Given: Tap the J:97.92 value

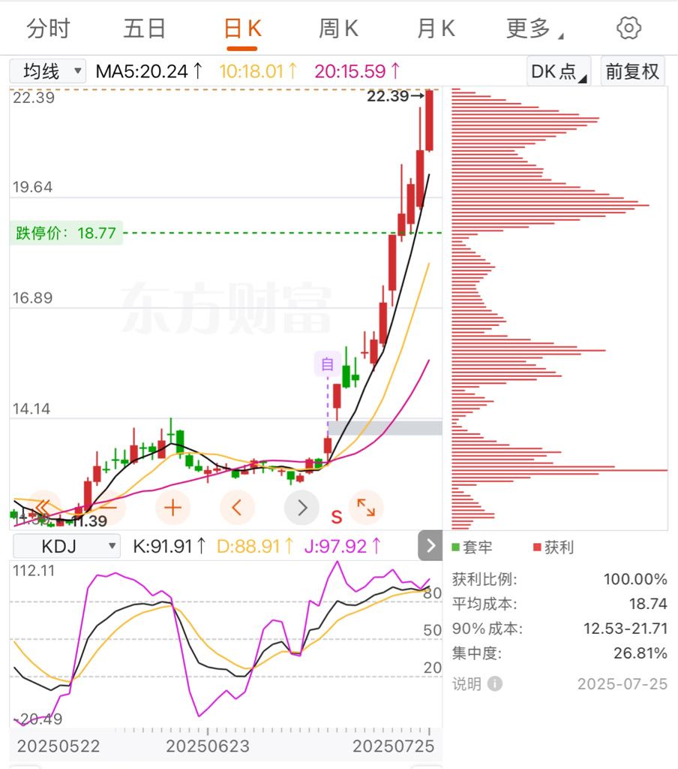Looking at the screenshot, I should click(x=343, y=546).
